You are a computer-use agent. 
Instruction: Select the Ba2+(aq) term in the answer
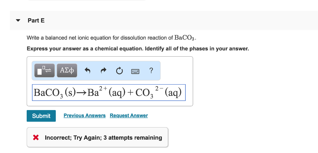click(x=99, y=92)
